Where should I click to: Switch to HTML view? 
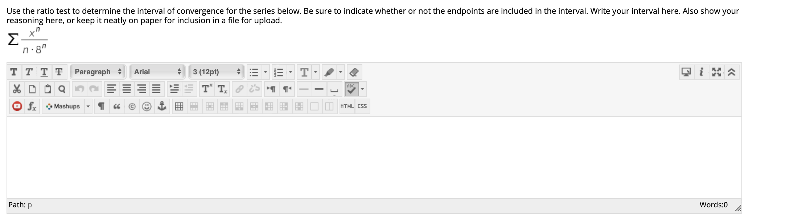point(346,106)
